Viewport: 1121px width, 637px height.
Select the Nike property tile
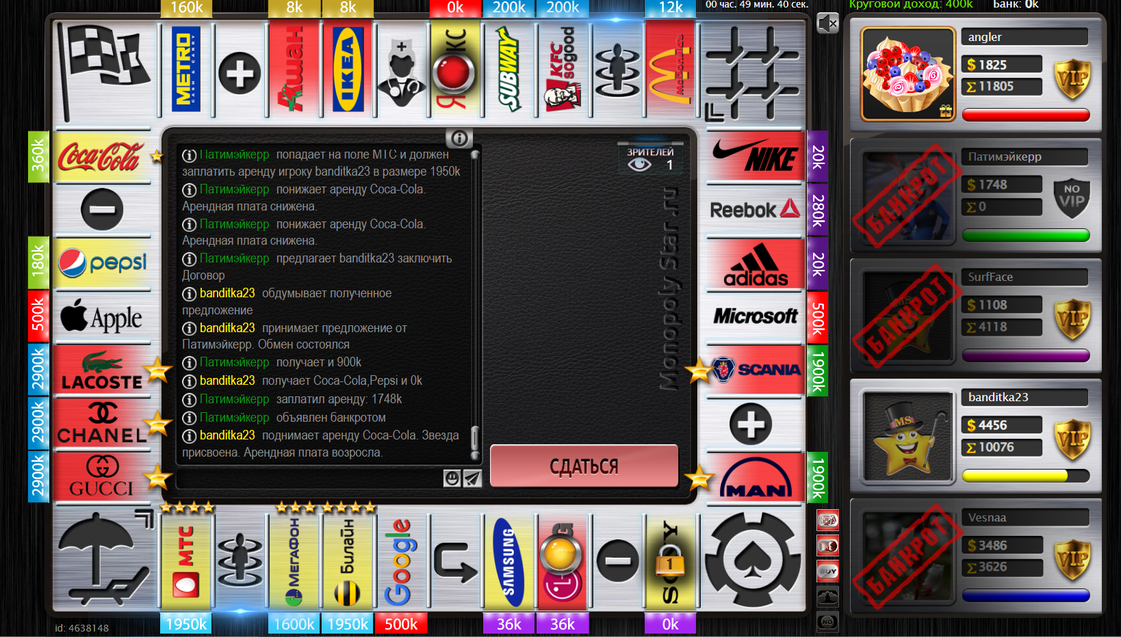(x=755, y=156)
